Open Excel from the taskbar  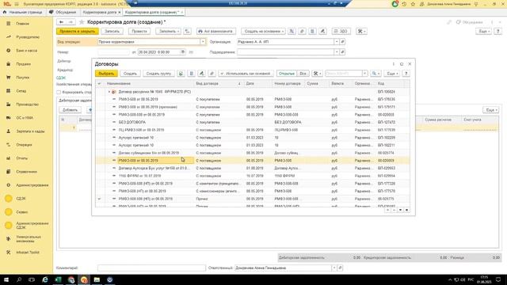click(58, 279)
